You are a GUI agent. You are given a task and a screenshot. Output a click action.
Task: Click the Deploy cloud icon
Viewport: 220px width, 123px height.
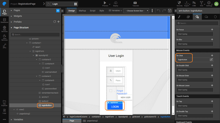115,3
